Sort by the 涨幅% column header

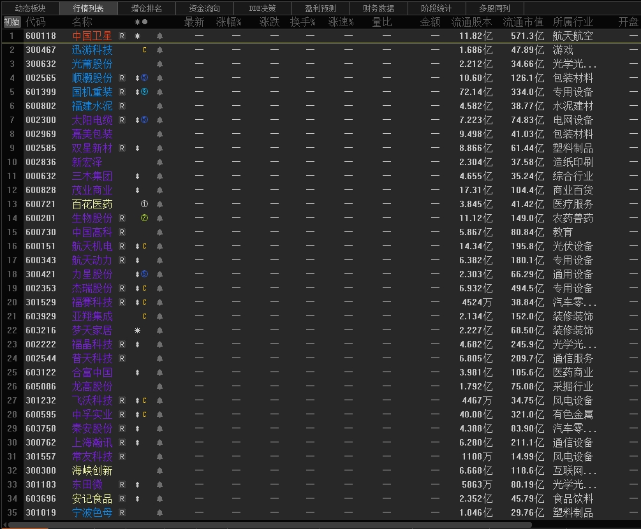click(x=228, y=22)
